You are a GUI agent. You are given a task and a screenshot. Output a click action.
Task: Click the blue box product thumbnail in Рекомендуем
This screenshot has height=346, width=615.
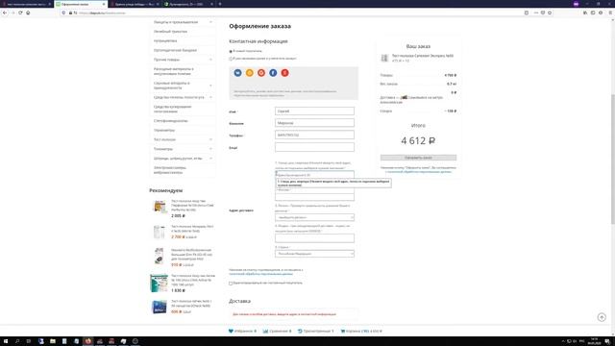[159, 307]
